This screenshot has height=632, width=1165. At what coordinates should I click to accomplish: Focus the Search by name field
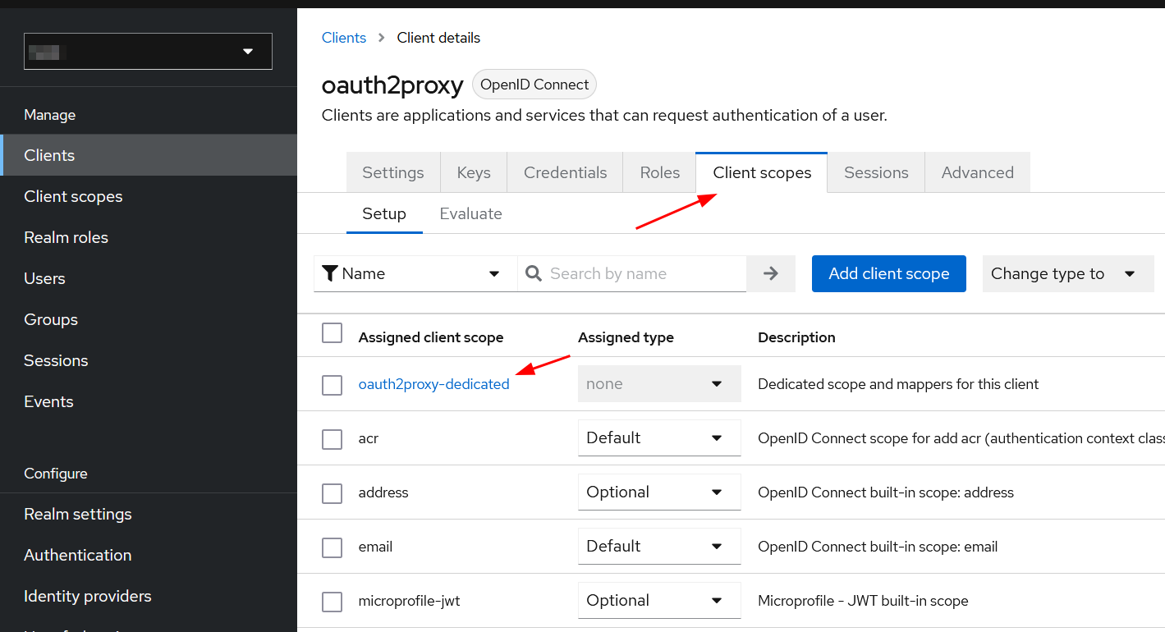(x=644, y=274)
